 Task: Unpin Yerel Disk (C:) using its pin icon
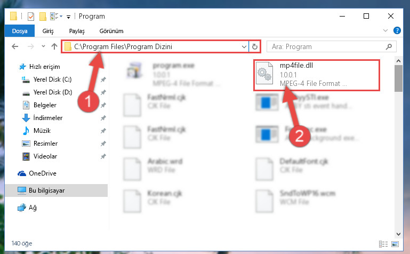[x=103, y=80]
